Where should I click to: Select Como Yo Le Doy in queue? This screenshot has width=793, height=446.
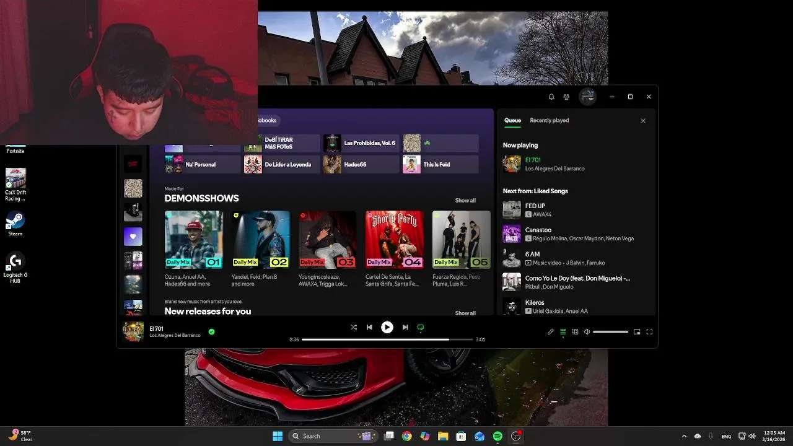(576, 282)
